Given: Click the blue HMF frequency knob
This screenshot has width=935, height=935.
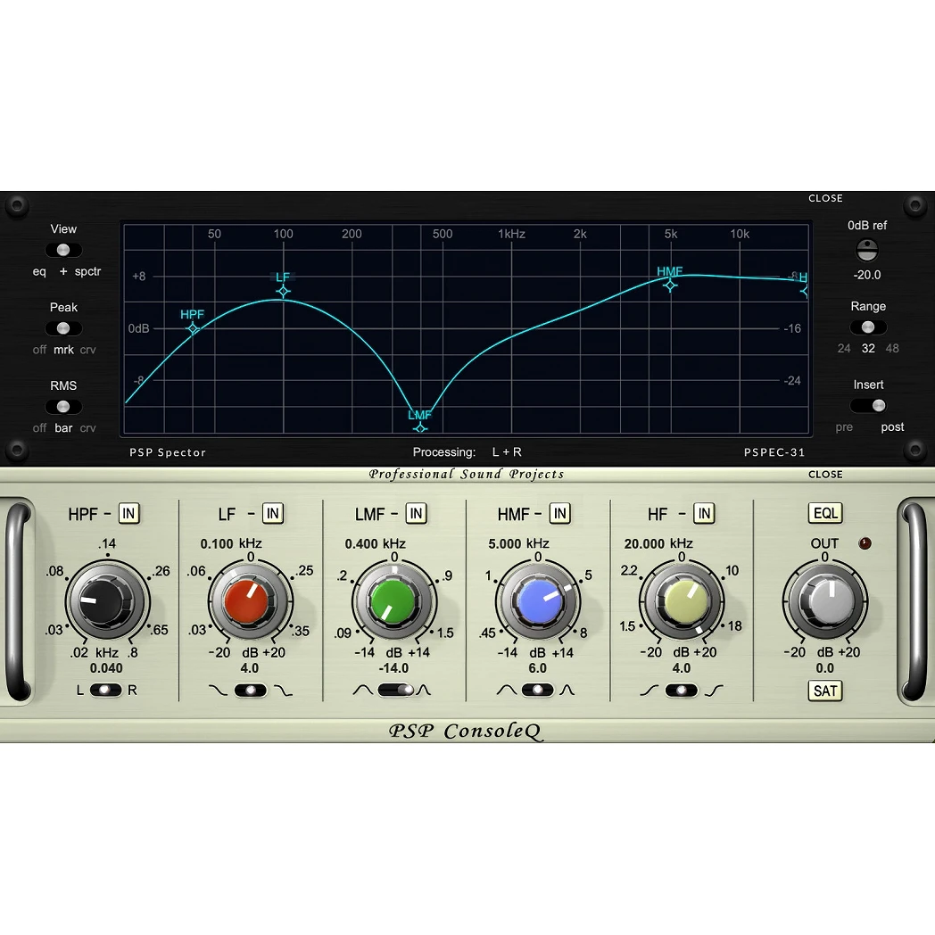Looking at the screenshot, I should 537,600.
